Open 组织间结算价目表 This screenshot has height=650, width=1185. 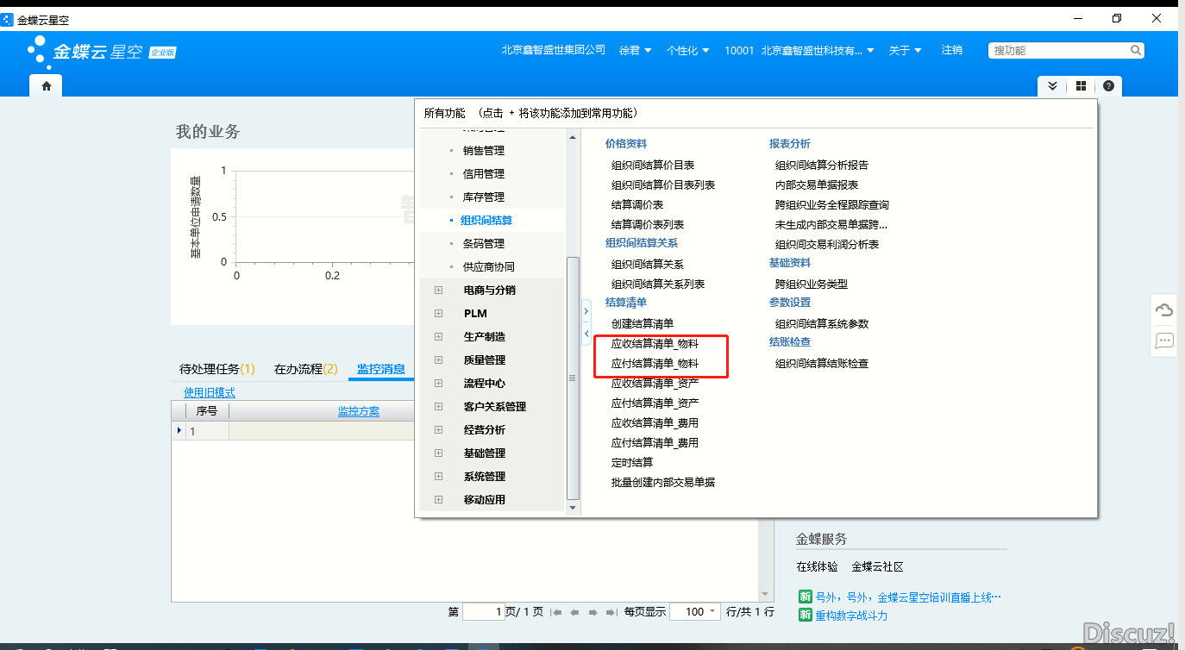(653, 166)
